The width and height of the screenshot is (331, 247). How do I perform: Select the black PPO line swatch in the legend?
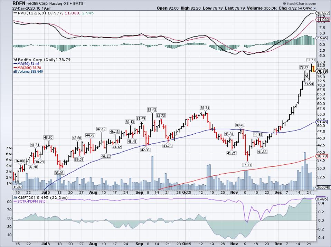coord(15,13)
